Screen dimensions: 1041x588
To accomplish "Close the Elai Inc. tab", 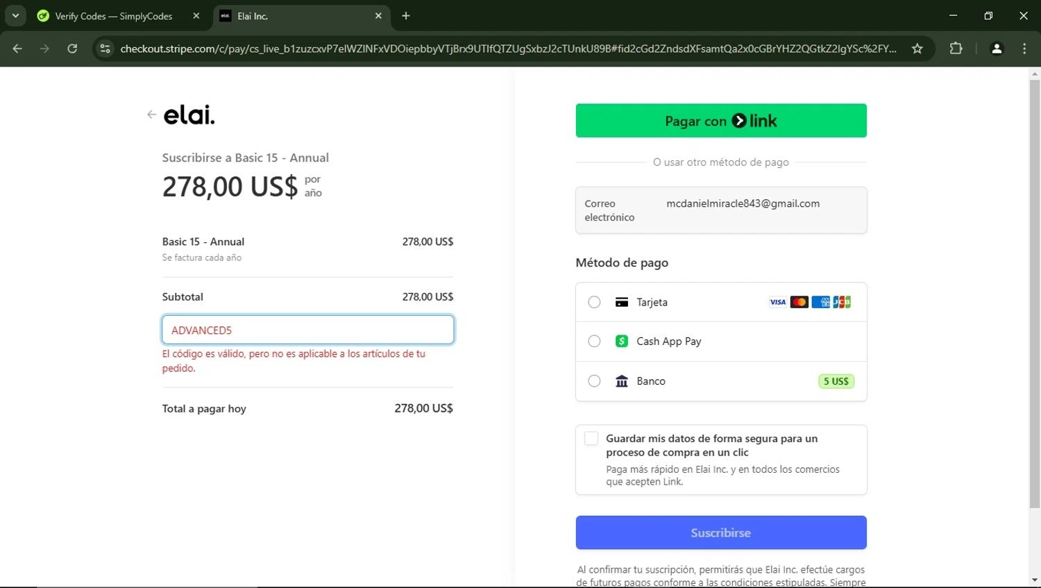I will [x=378, y=16].
